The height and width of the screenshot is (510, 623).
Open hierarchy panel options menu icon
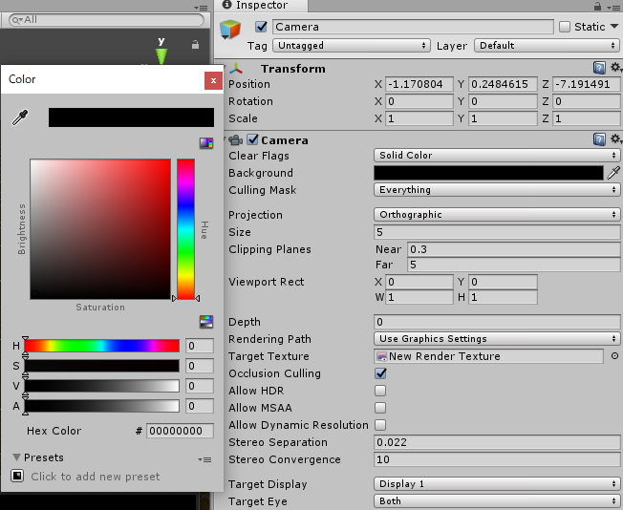(201, 8)
